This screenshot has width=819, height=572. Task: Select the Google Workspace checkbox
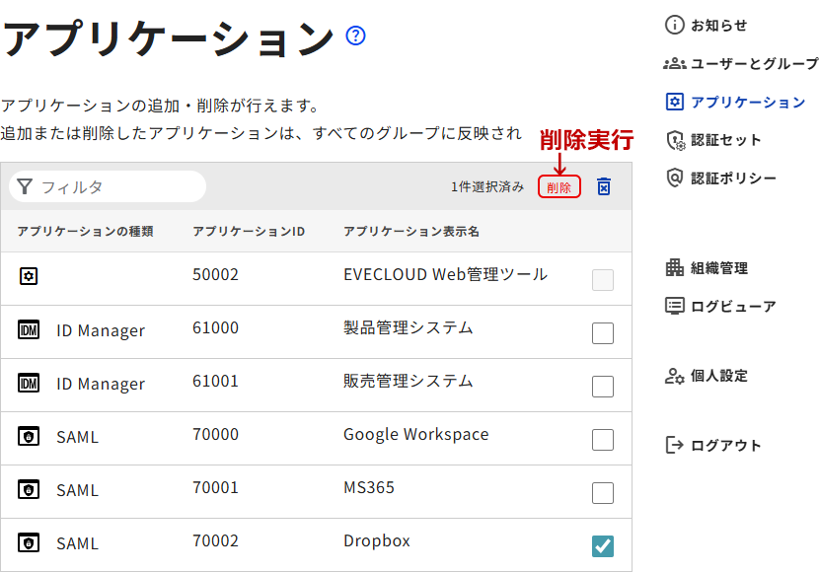[x=603, y=440]
